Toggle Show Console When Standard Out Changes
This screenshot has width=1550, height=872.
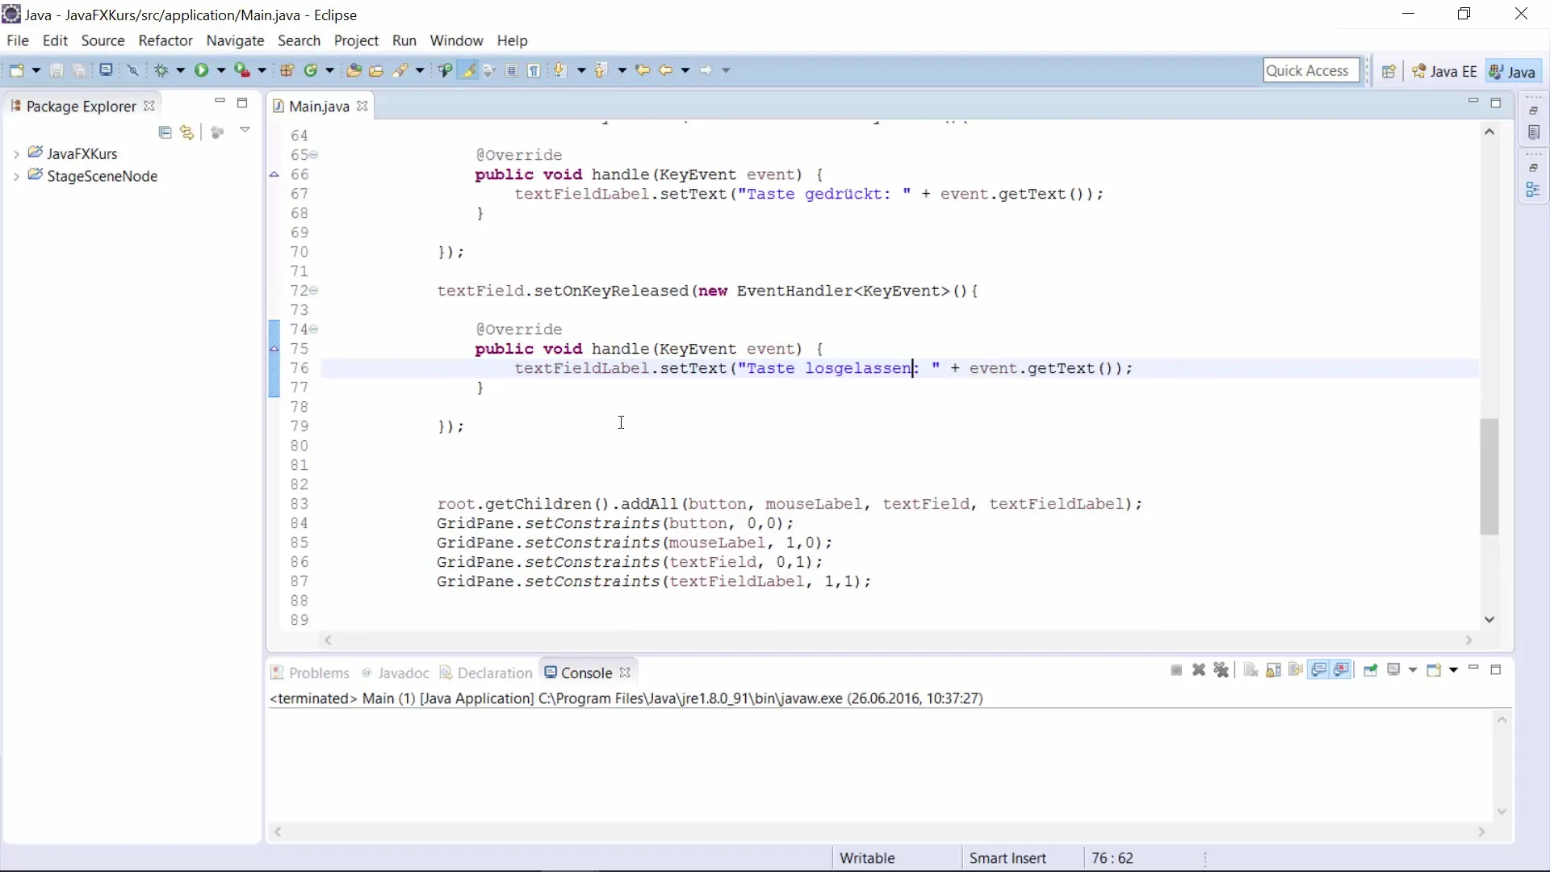[1319, 670]
